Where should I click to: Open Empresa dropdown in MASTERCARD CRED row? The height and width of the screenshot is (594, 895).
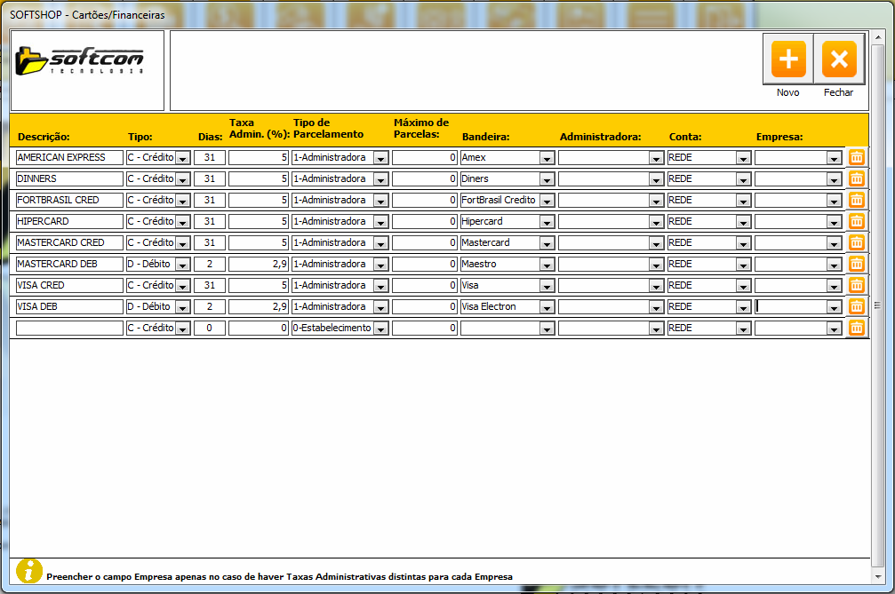pyautogui.click(x=833, y=243)
